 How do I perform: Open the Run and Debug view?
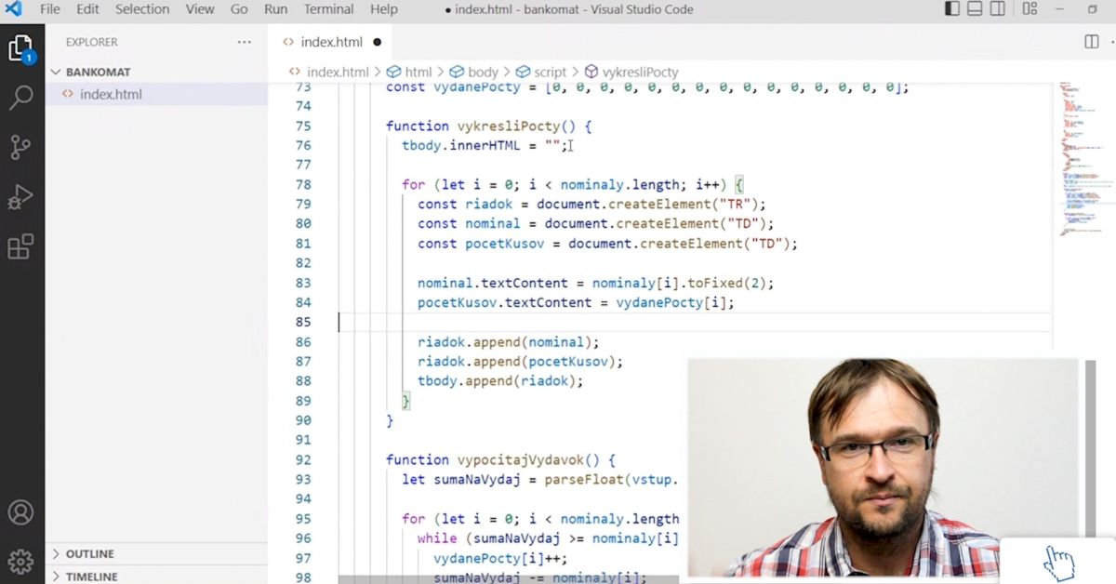pos(20,197)
